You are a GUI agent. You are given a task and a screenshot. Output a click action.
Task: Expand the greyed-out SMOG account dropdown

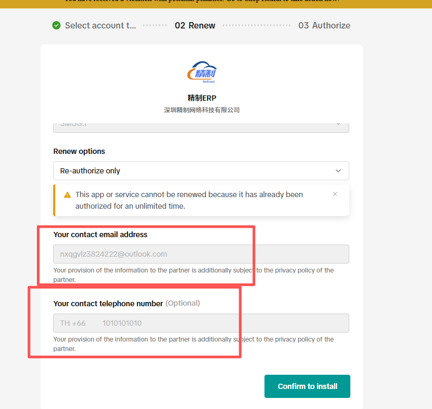201,126
